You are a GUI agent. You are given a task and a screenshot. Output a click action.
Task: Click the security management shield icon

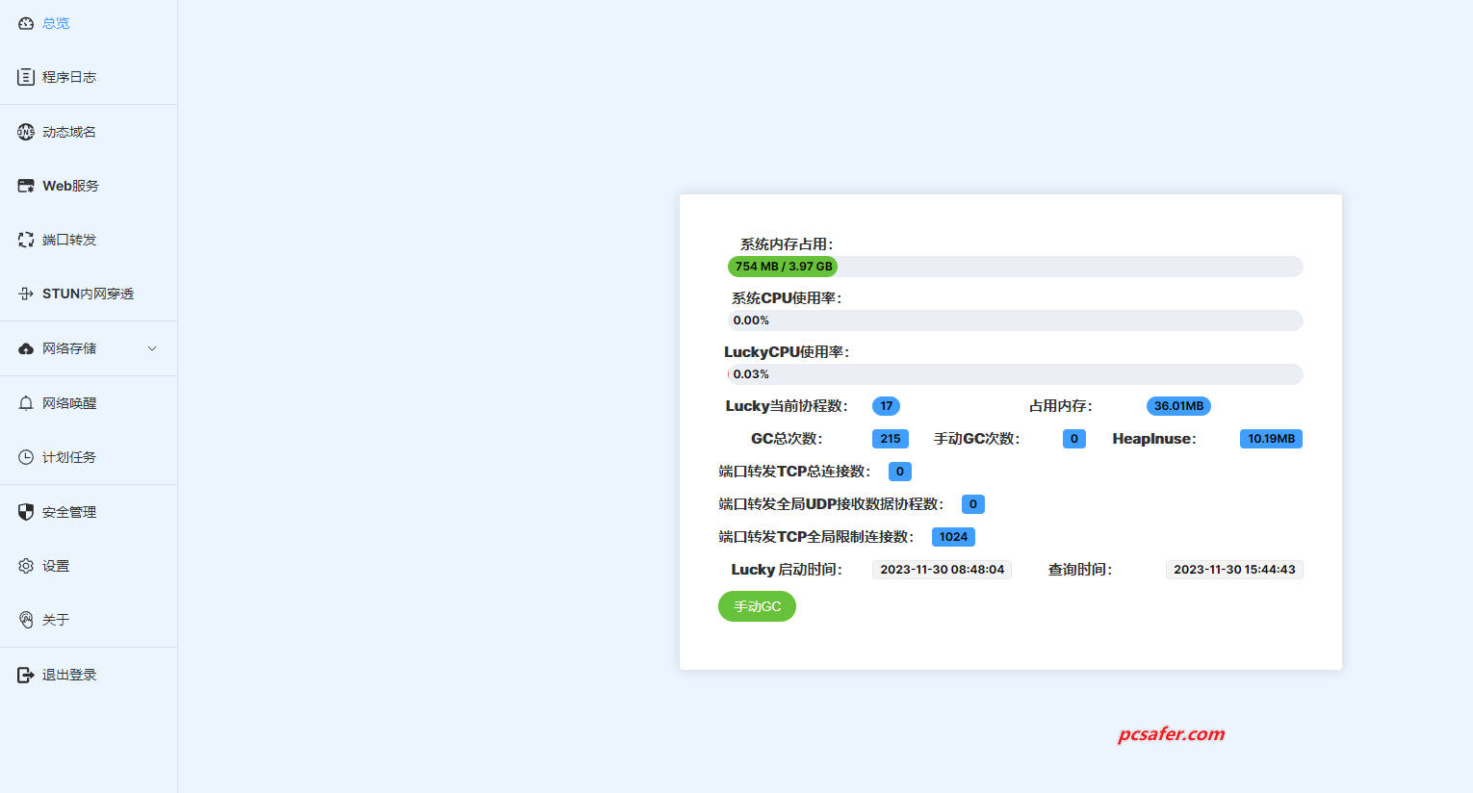click(x=26, y=512)
